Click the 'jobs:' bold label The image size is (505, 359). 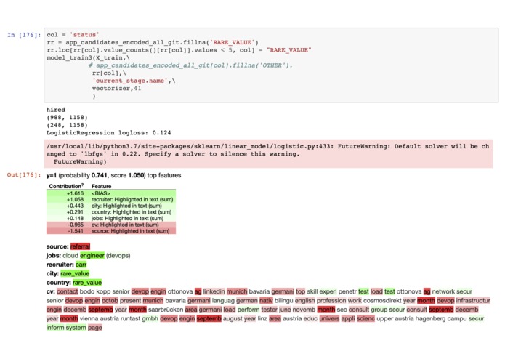click(x=54, y=255)
